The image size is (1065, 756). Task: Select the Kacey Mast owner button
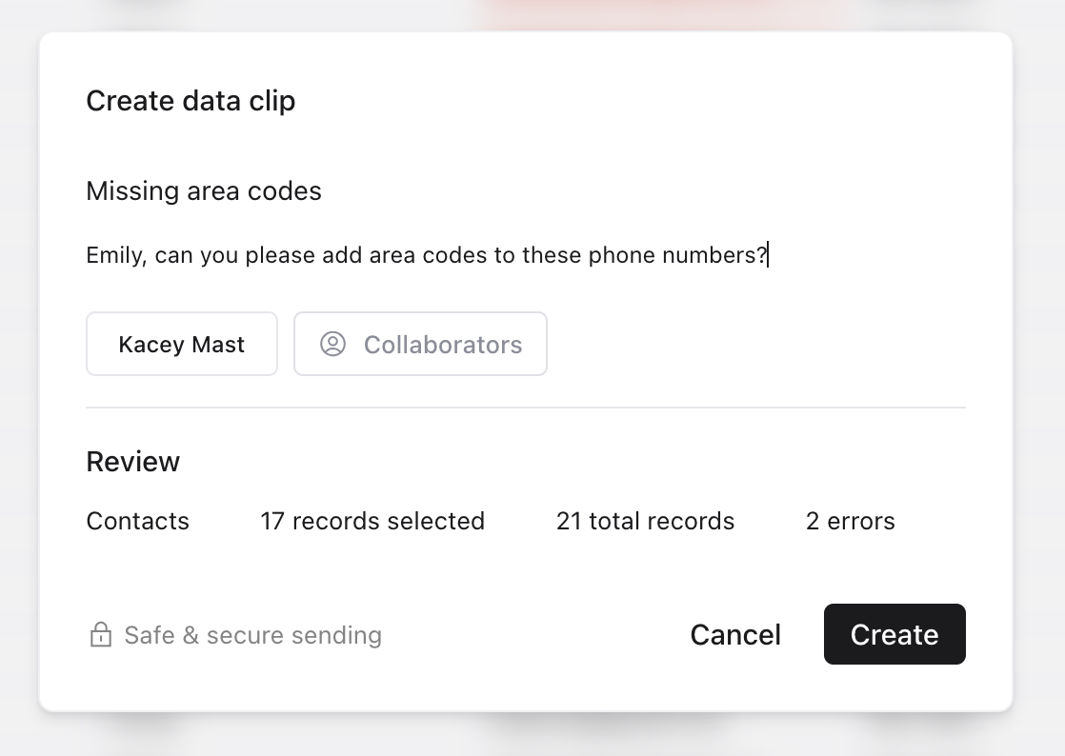(x=182, y=344)
